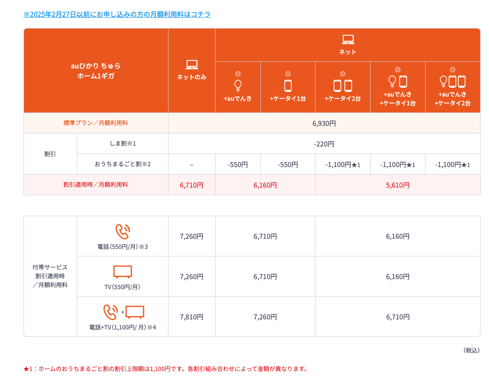Click the handset icon in the 電話+TV row
489x379 pixels.
[110, 312]
